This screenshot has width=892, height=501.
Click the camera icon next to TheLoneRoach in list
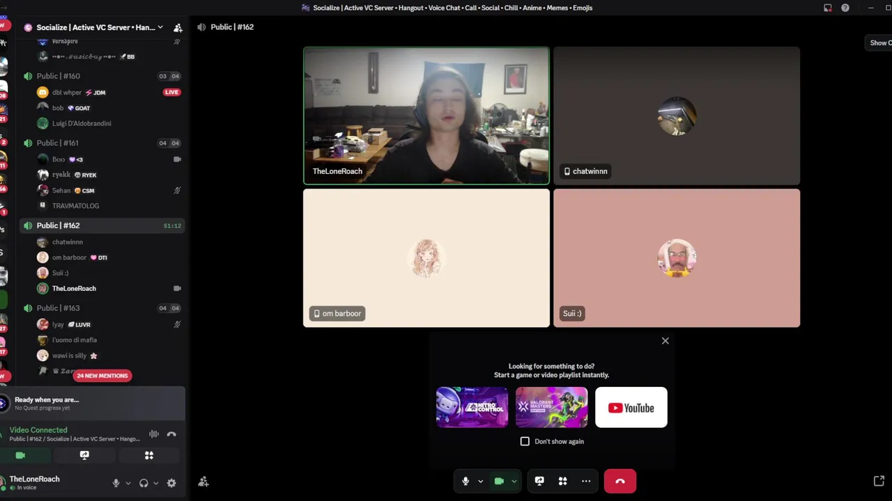pos(177,288)
